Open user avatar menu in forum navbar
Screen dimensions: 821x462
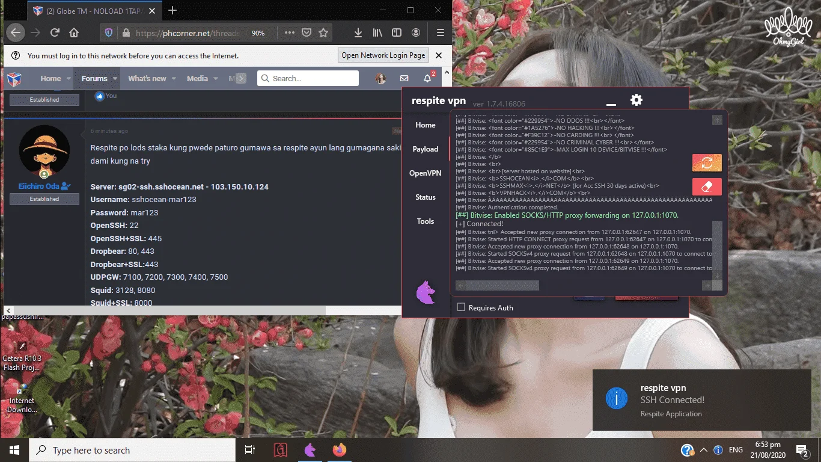pyautogui.click(x=380, y=78)
